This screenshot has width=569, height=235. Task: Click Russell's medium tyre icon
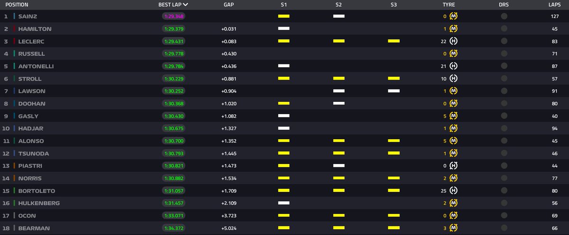453,54
